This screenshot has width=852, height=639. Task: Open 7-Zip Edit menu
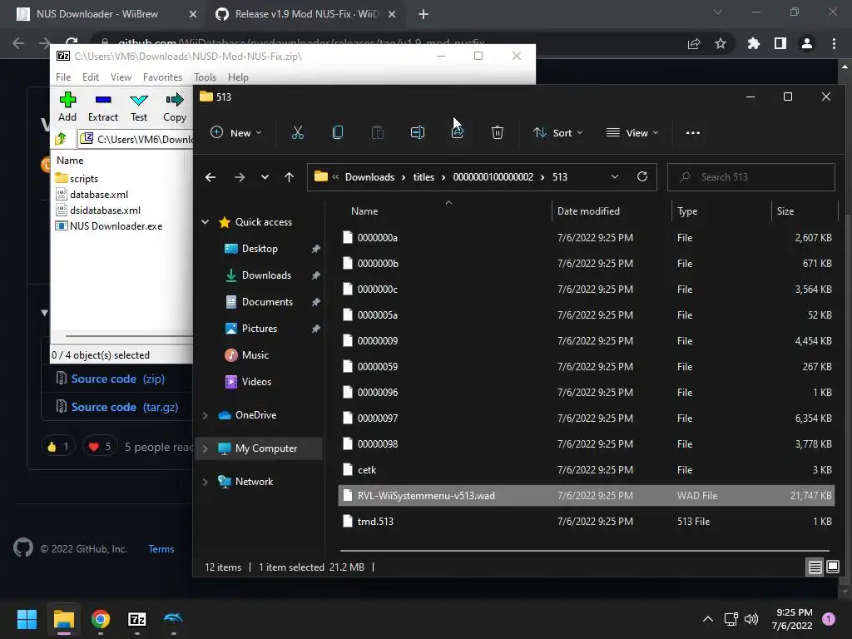[90, 77]
